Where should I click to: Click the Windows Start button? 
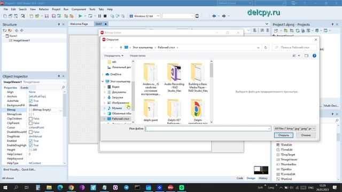[x=5, y=187]
